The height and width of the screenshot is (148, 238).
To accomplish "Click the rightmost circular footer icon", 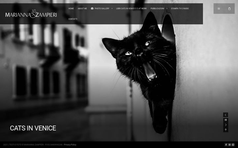I will (233, 145).
